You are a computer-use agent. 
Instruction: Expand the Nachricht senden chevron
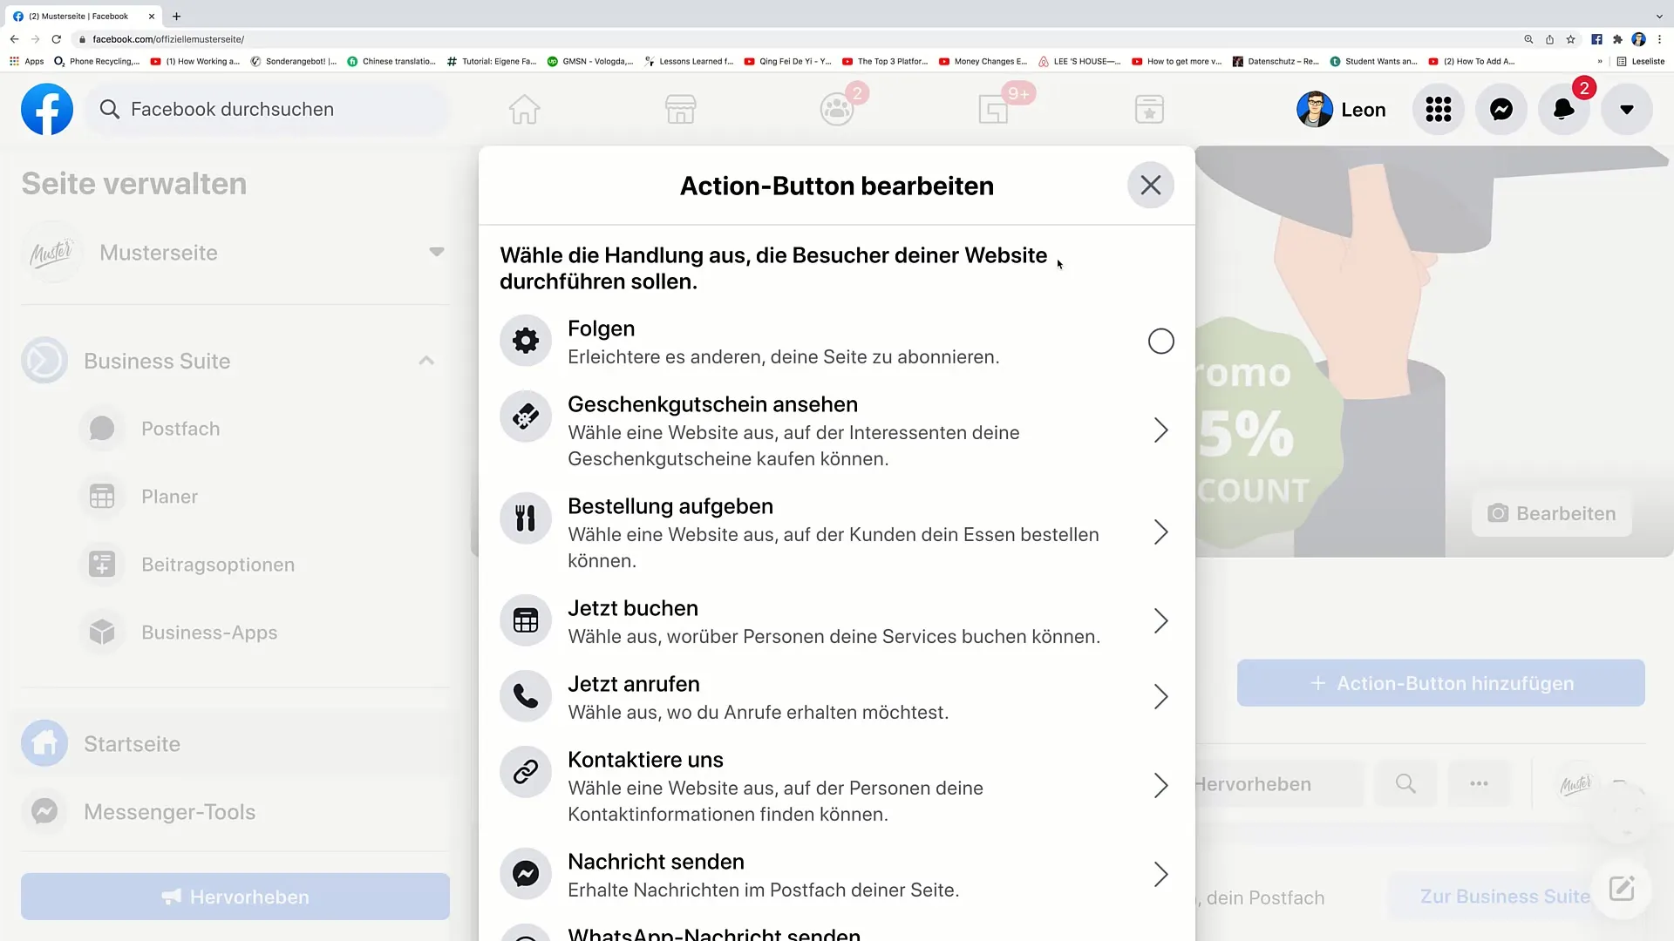point(1160,874)
